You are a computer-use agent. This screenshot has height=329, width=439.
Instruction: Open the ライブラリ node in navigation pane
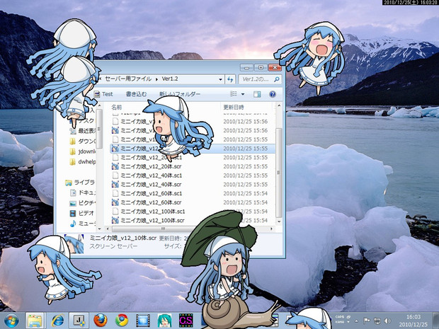click(x=80, y=183)
